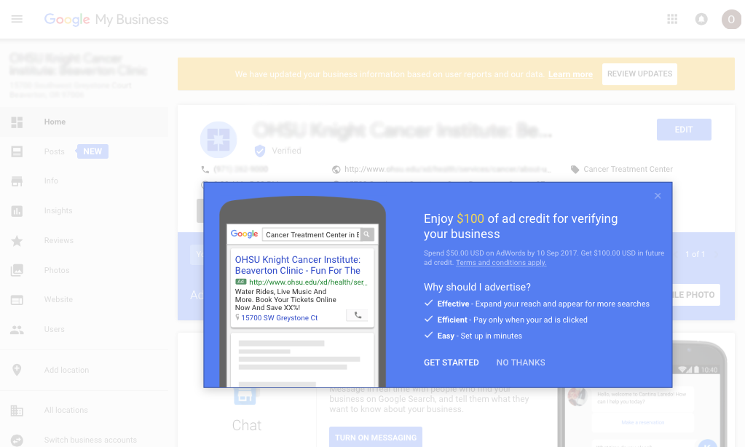The image size is (745, 447).
Task: Select Posts in the sidebar
Action: [x=54, y=151]
